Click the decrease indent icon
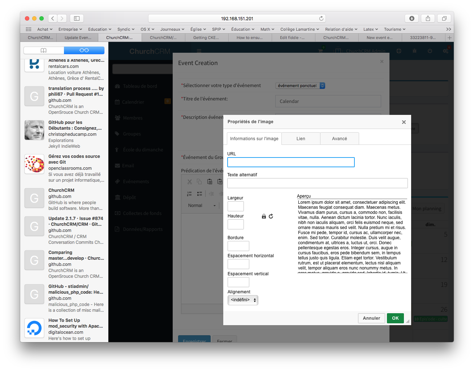This screenshot has width=474, height=371. tap(212, 194)
